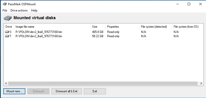The height and width of the screenshot is (98, 206).
Task: Click the 465.8 GB size value
Action: pyautogui.click(x=98, y=32)
